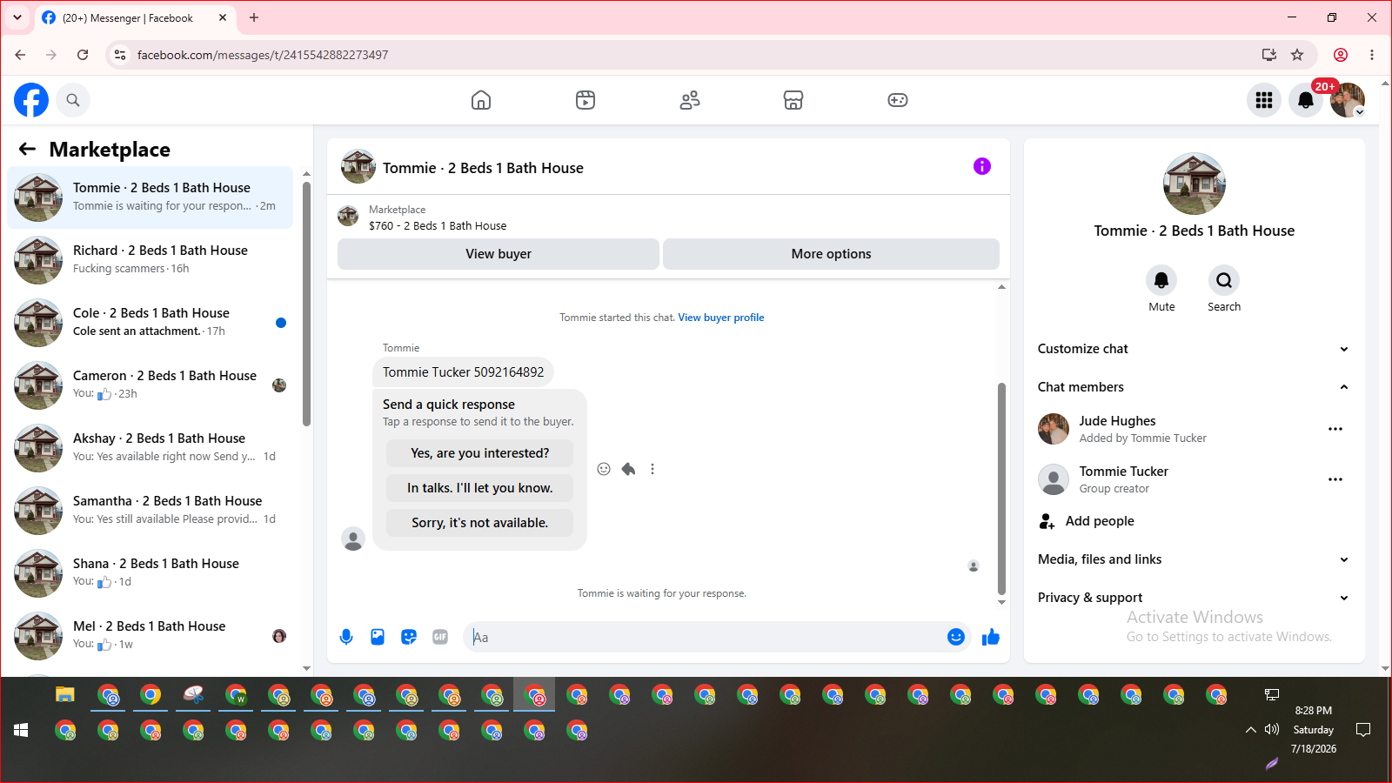
Task: Click the message thread scrollbar
Action: 1001,487
